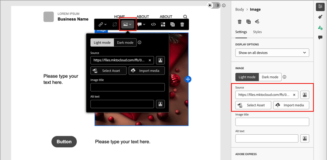Click the trash icon in Image panel header
The width and height of the screenshot is (327, 160).
click(x=240, y=21)
